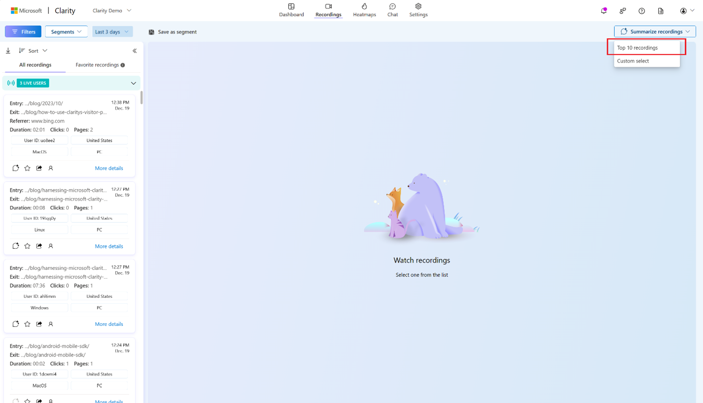This screenshot has height=403, width=703.
Task: Change the Last 3 days date range
Action: click(x=112, y=32)
